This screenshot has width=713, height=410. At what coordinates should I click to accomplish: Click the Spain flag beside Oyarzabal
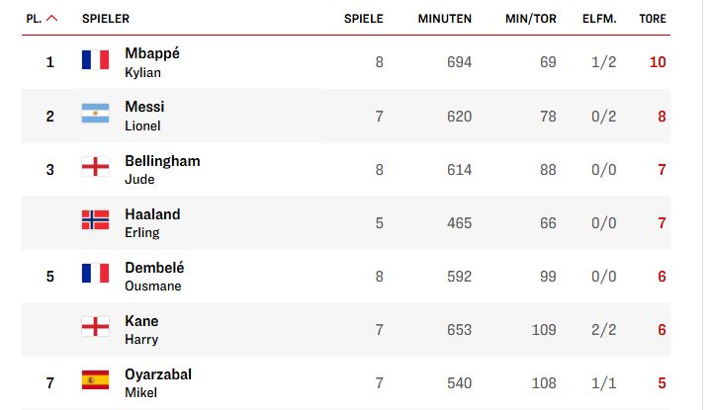click(x=95, y=380)
